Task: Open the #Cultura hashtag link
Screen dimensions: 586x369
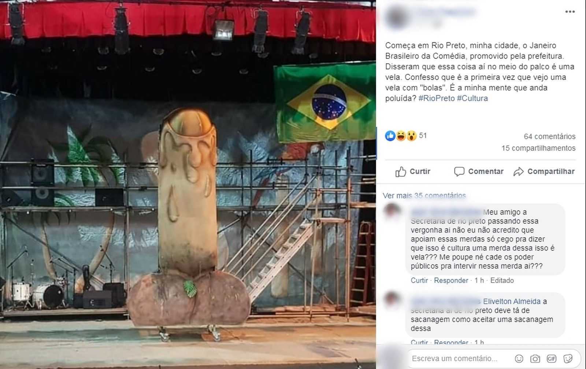Action: (x=472, y=98)
